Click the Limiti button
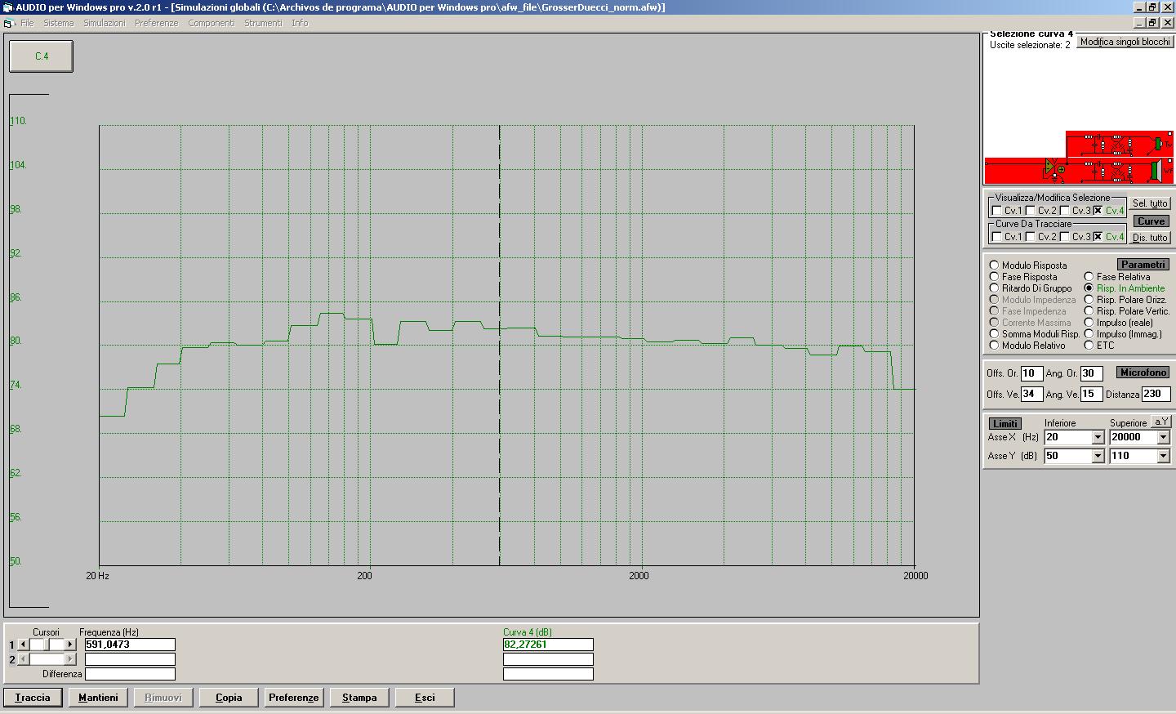Screen dimensions: 1176x714 [1004, 424]
